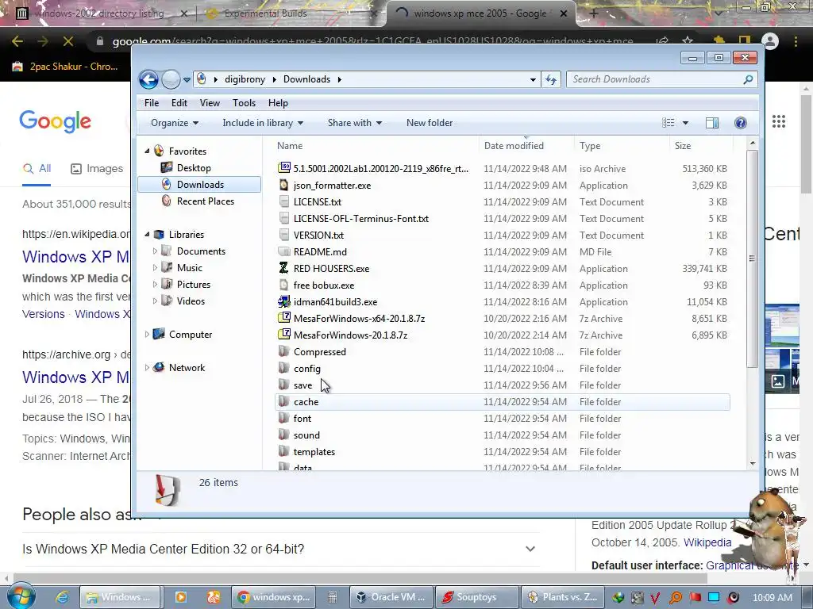
Task: Open the Organize dropdown
Action: 174,123
